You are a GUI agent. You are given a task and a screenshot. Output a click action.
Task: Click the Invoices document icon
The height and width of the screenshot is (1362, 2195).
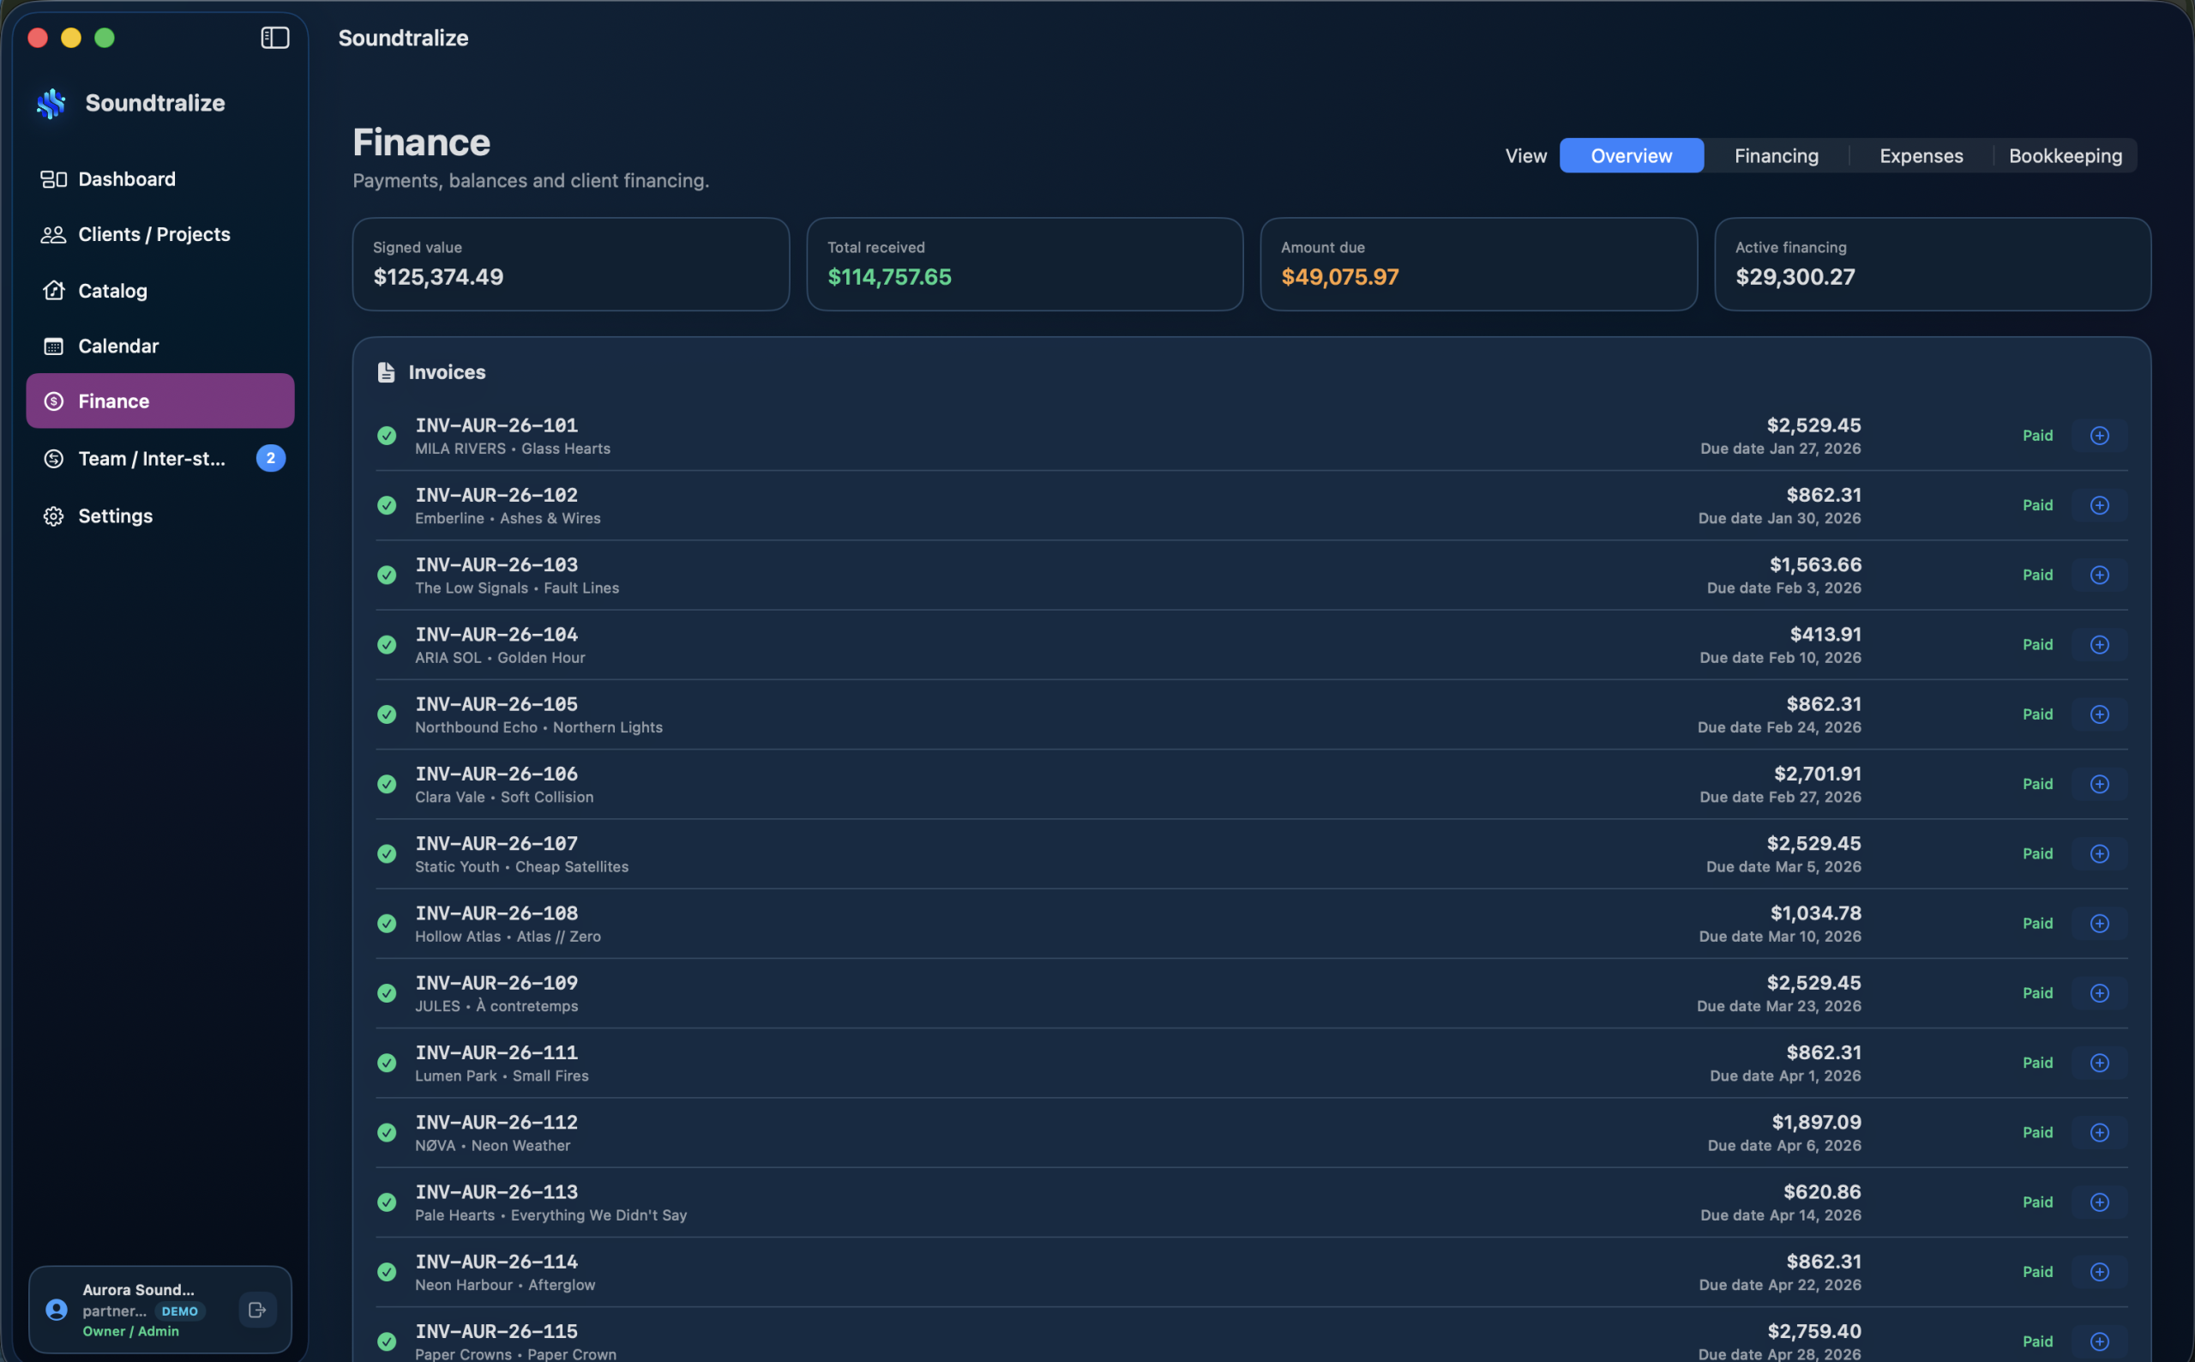click(x=386, y=372)
